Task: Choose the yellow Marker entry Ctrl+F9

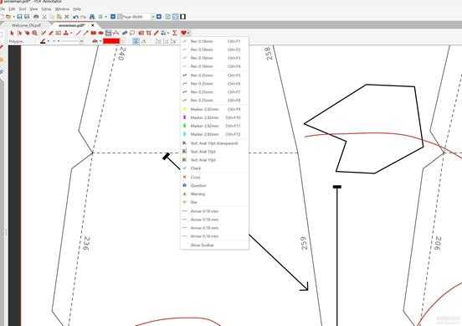Action: pyautogui.click(x=215, y=110)
